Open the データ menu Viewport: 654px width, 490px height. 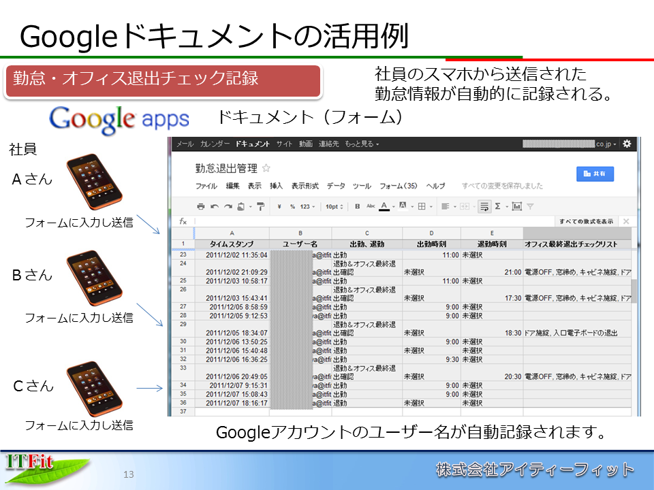point(336,186)
